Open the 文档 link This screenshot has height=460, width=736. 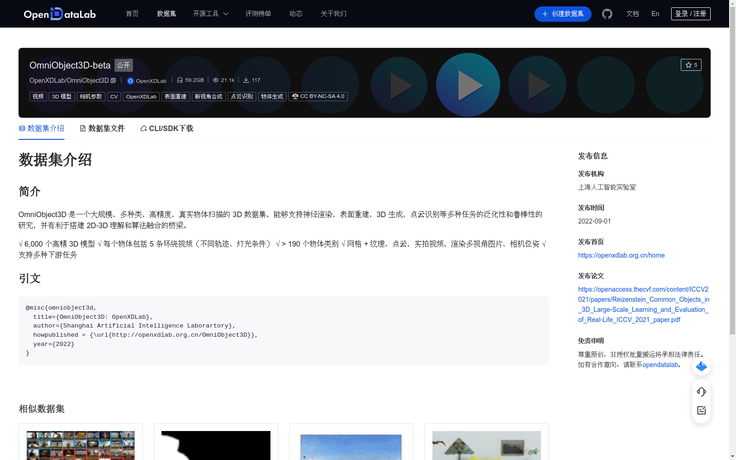[632, 14]
